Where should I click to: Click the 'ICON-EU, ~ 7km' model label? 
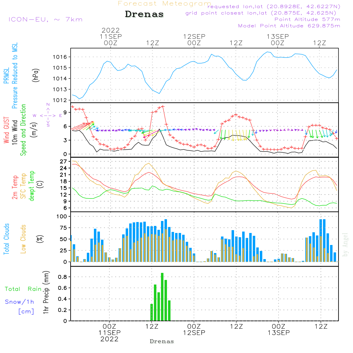pyautogui.click(x=46, y=19)
